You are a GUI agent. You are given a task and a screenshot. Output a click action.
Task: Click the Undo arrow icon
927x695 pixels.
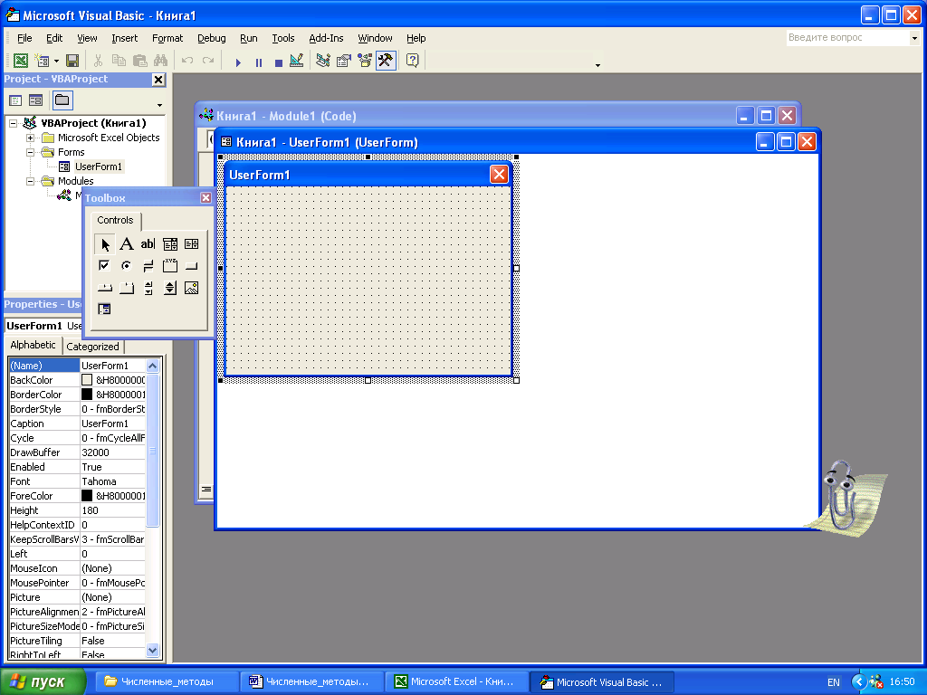click(187, 61)
